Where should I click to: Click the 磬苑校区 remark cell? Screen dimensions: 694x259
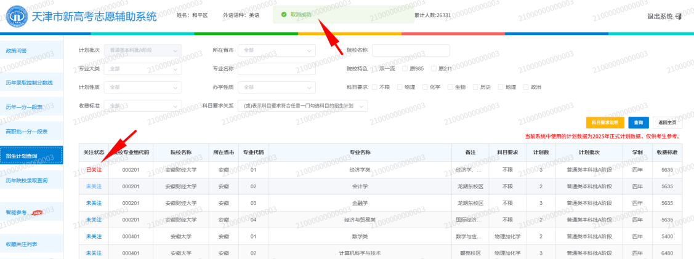pos(470,253)
